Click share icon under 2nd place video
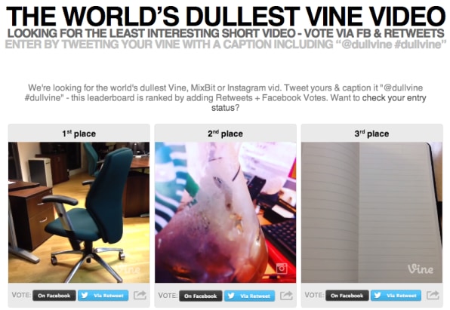This screenshot has width=450, height=310. 286,295
